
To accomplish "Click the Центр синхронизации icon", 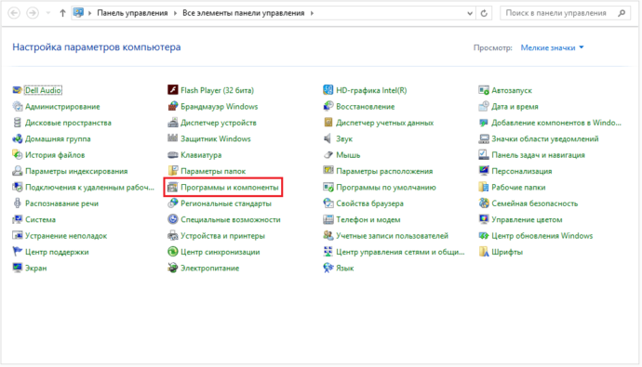I will pyautogui.click(x=173, y=252).
